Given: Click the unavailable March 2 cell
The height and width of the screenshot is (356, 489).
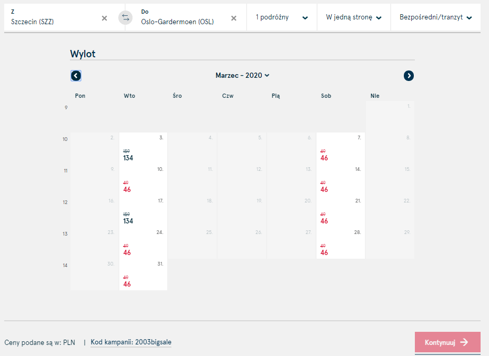Looking at the screenshot, I should 95,148.
